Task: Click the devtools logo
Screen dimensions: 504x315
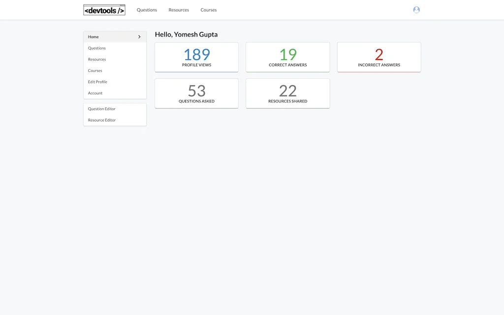Action: pyautogui.click(x=104, y=10)
